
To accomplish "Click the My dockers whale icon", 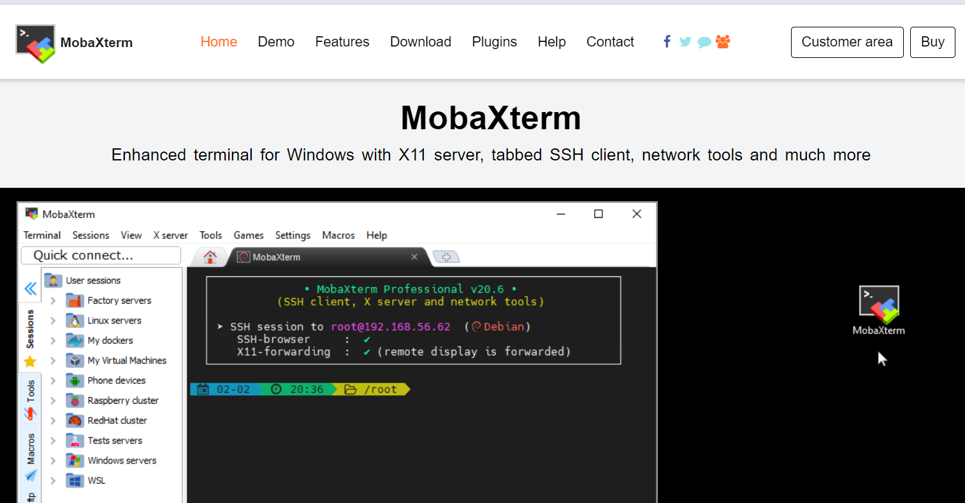I will click(x=75, y=341).
